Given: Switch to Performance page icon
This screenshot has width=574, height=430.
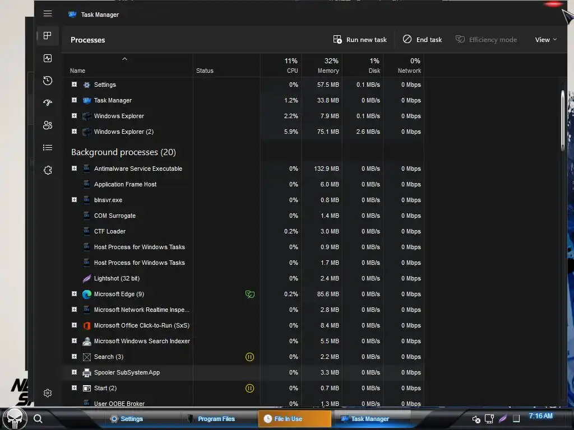Looking at the screenshot, I should (x=48, y=58).
